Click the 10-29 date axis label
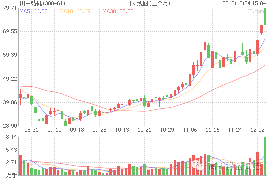This screenshot has width=270, height=180. (x=167, y=130)
